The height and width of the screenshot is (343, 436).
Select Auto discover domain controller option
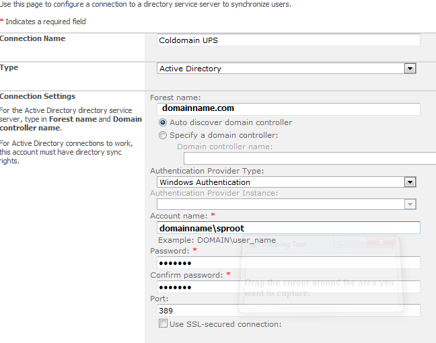click(163, 122)
